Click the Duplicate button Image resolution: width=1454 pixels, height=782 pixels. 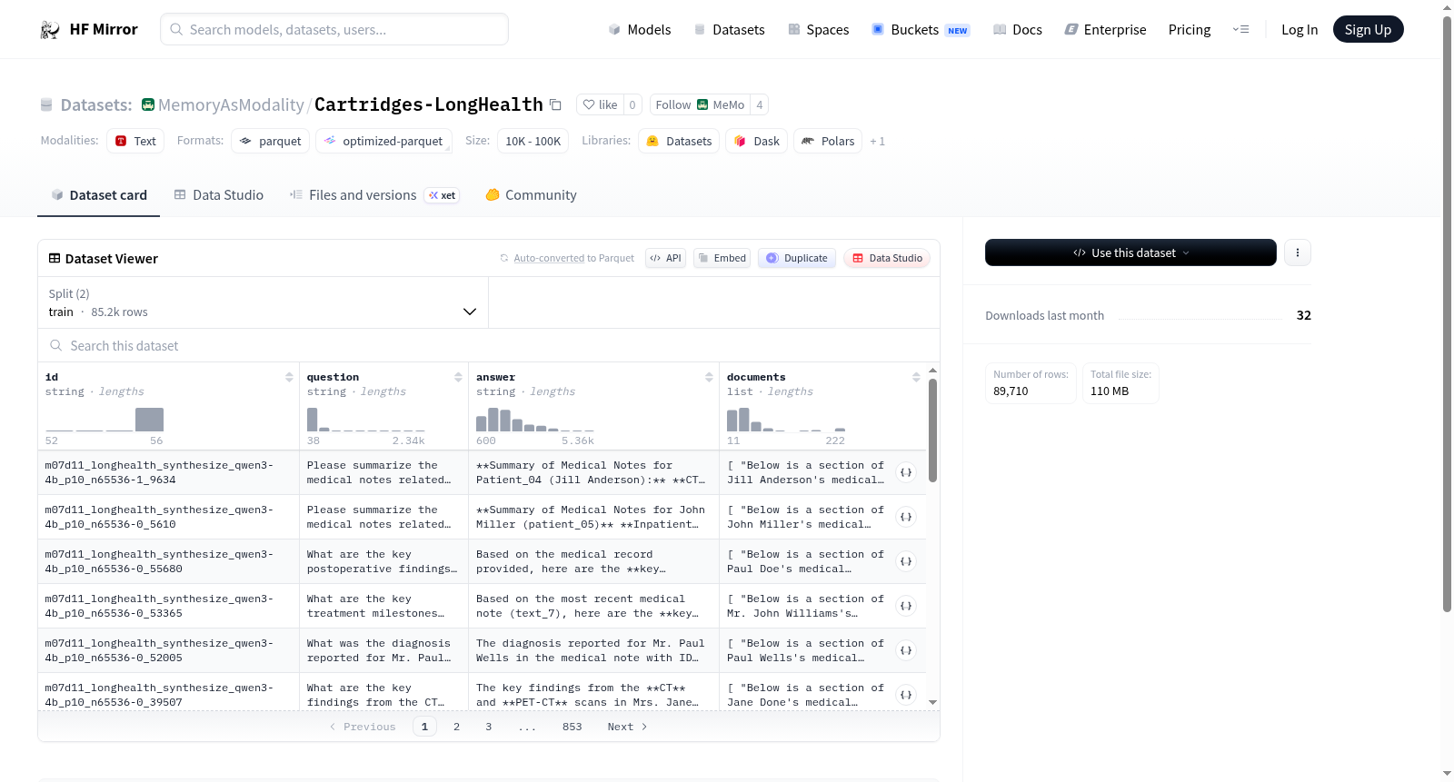797,258
